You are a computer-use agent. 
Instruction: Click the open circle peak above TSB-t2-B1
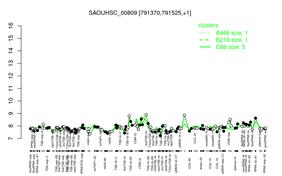pos(129,116)
